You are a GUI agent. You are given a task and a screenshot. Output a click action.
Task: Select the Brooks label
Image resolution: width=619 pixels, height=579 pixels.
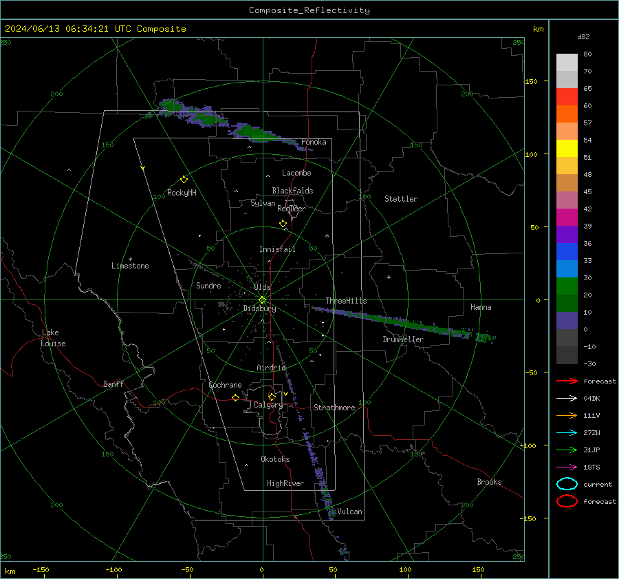pos(489,482)
